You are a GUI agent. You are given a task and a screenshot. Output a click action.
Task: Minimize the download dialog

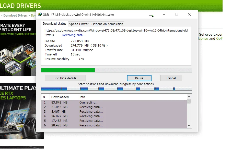pyautogui.click(x=164, y=14)
